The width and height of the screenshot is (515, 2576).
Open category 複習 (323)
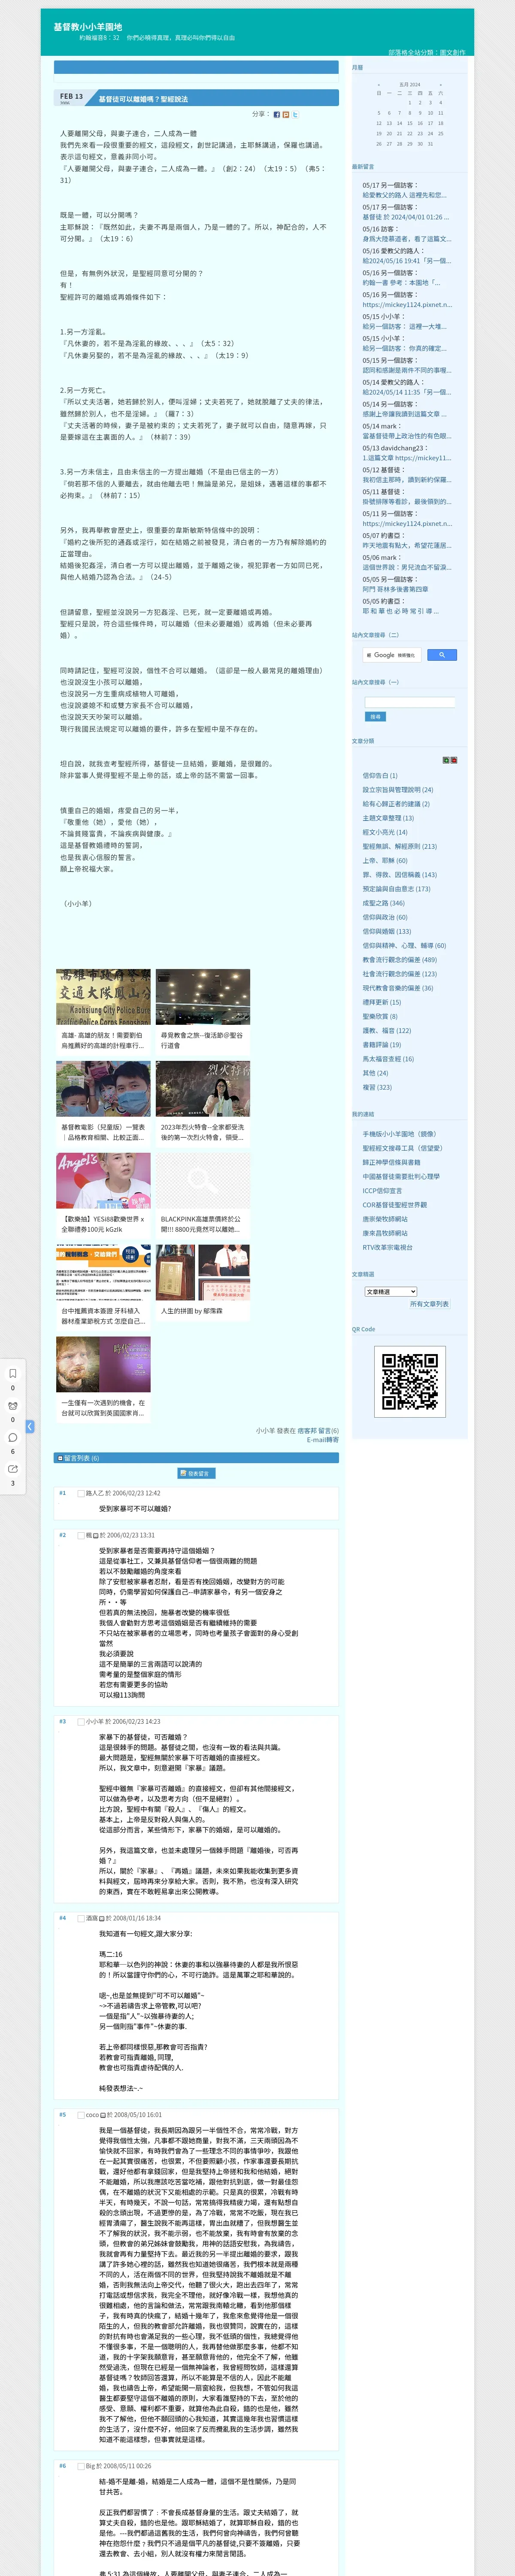[377, 1087]
